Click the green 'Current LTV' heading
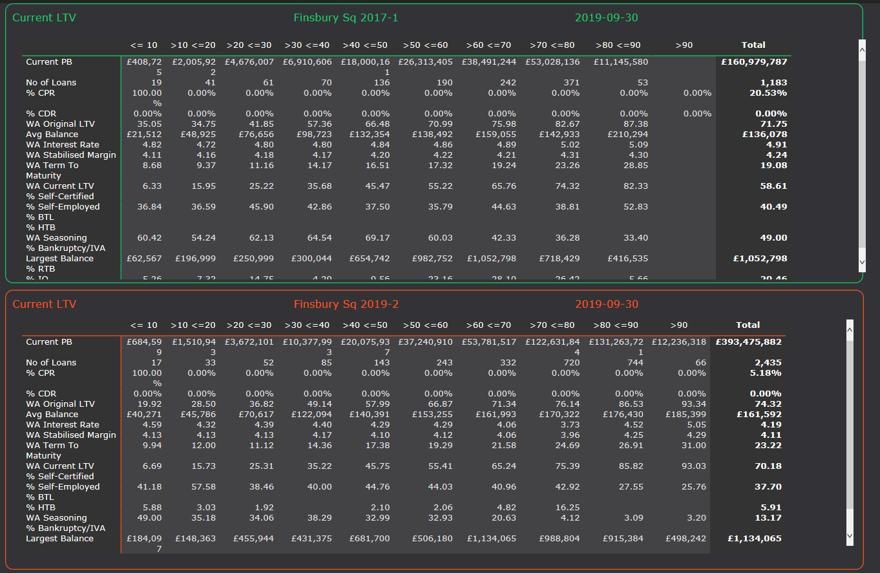The image size is (880, 573). click(44, 17)
